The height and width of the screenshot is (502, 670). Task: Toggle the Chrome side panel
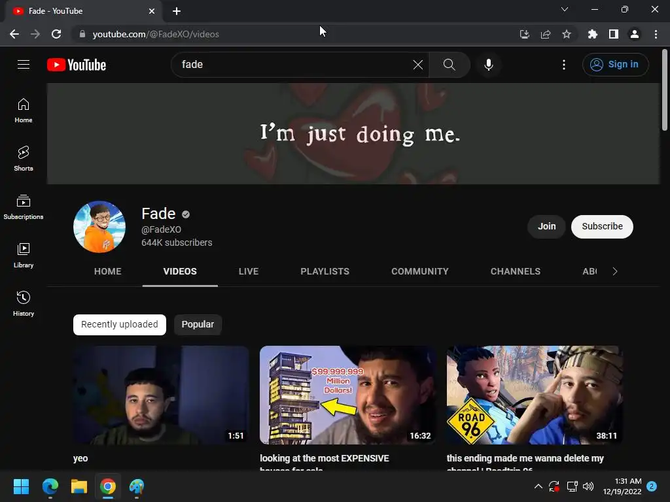tap(614, 34)
